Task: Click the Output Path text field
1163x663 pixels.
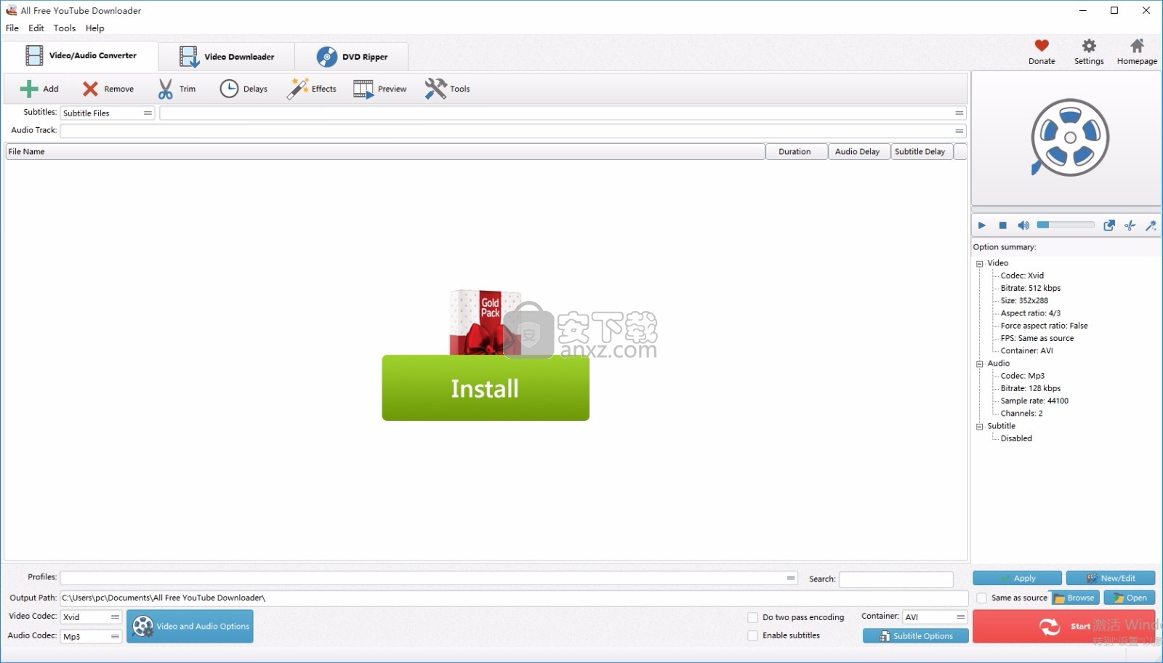Action: click(x=514, y=598)
